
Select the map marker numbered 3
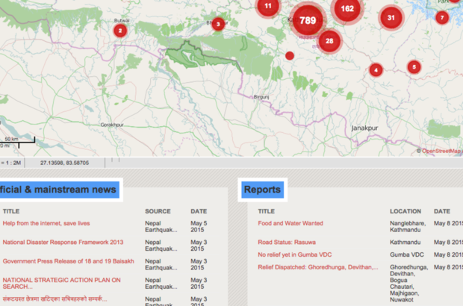217,24
